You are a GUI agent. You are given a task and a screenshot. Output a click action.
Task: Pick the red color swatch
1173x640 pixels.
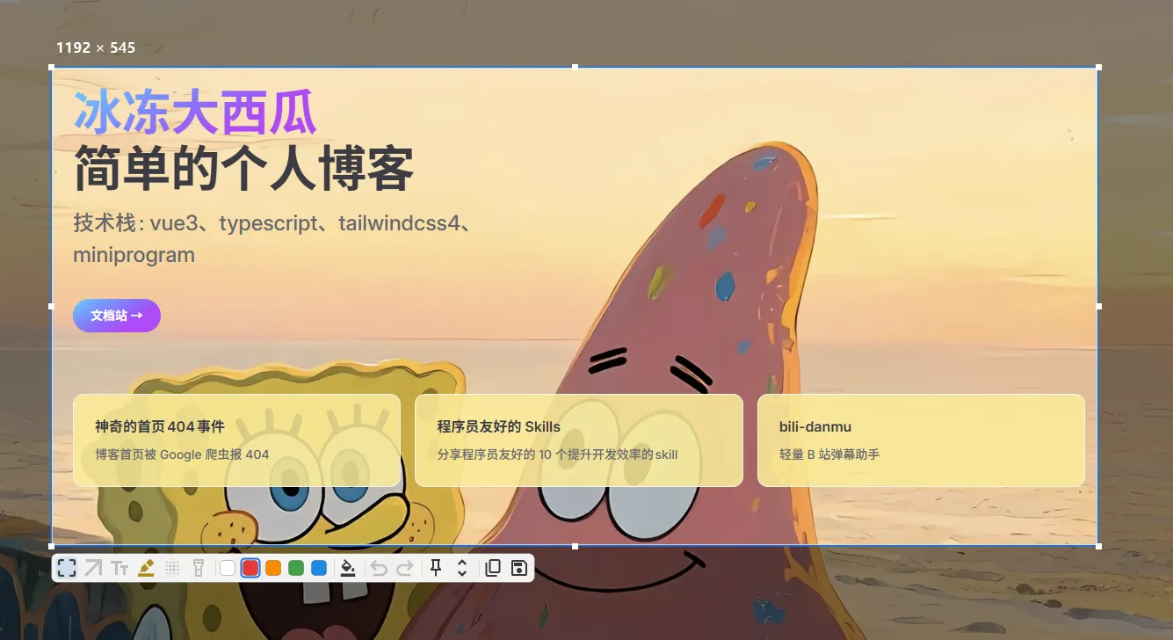(250, 568)
